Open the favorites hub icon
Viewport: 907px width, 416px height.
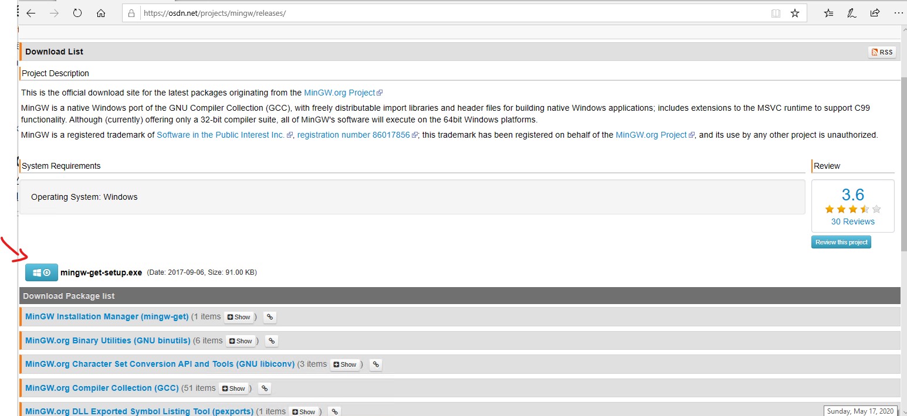pyautogui.click(x=828, y=13)
